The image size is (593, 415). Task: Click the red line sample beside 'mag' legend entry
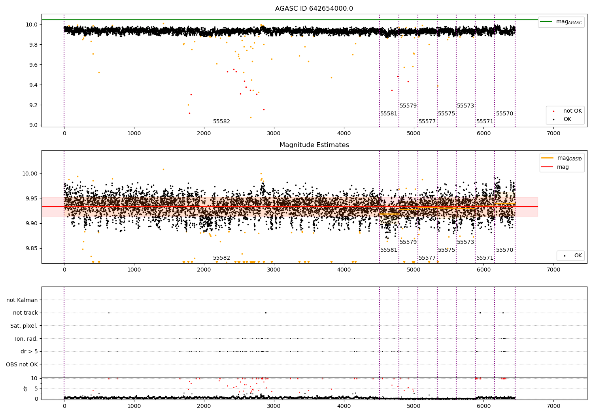tap(547, 167)
